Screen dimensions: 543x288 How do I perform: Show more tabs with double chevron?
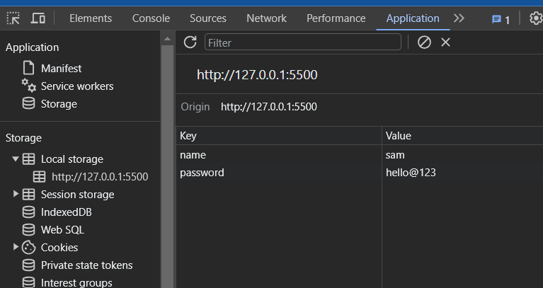point(459,18)
